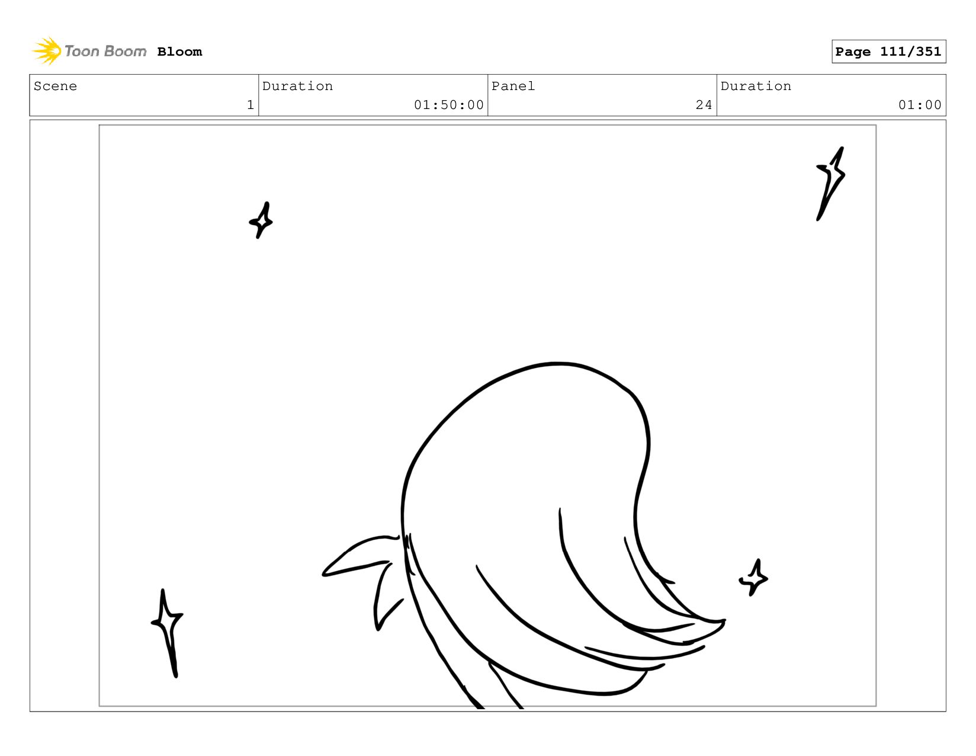Click the 'Page 111/351' page indicator
Image resolution: width=976 pixels, height=756 pixels.
(888, 52)
